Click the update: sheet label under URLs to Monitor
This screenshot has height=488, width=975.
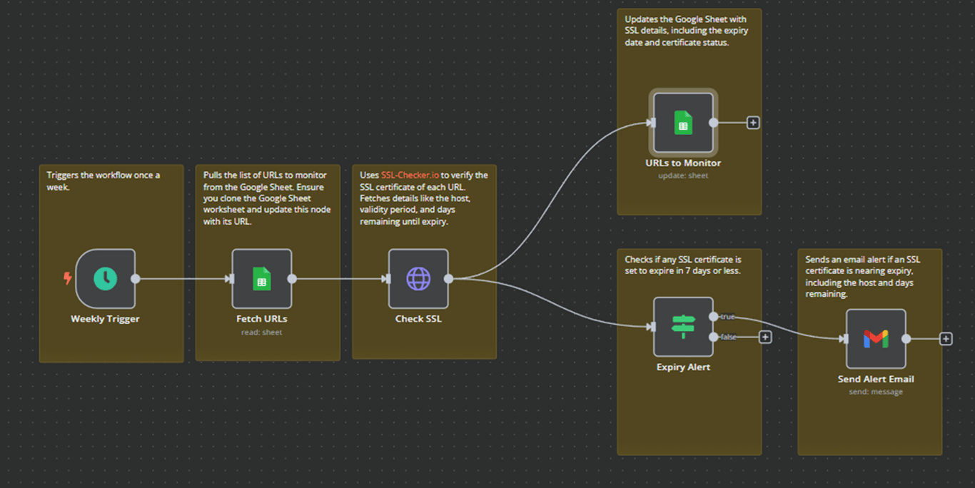[682, 175]
